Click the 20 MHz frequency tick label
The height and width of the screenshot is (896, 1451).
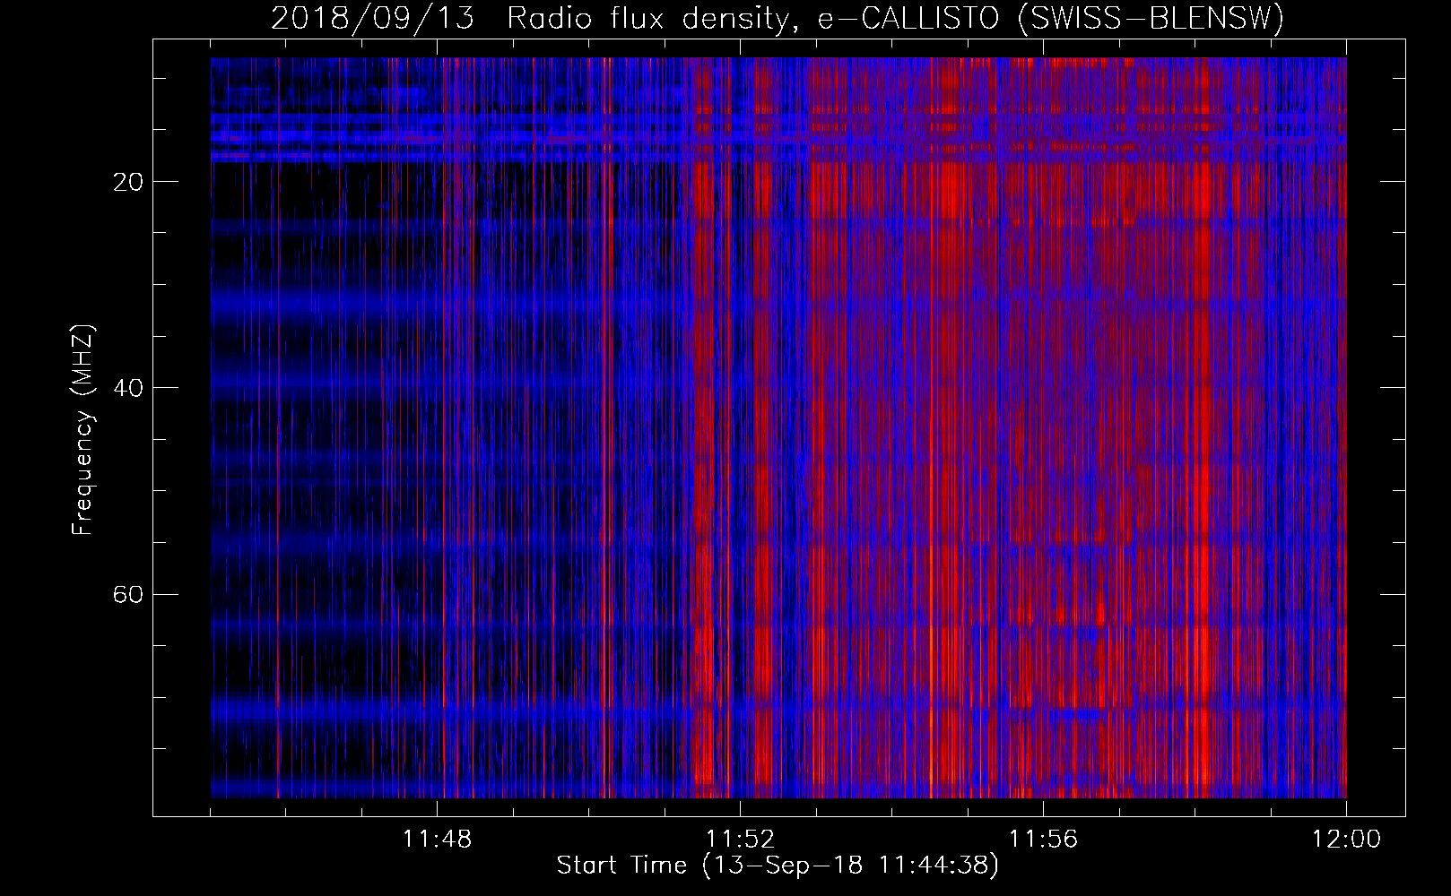click(x=128, y=182)
